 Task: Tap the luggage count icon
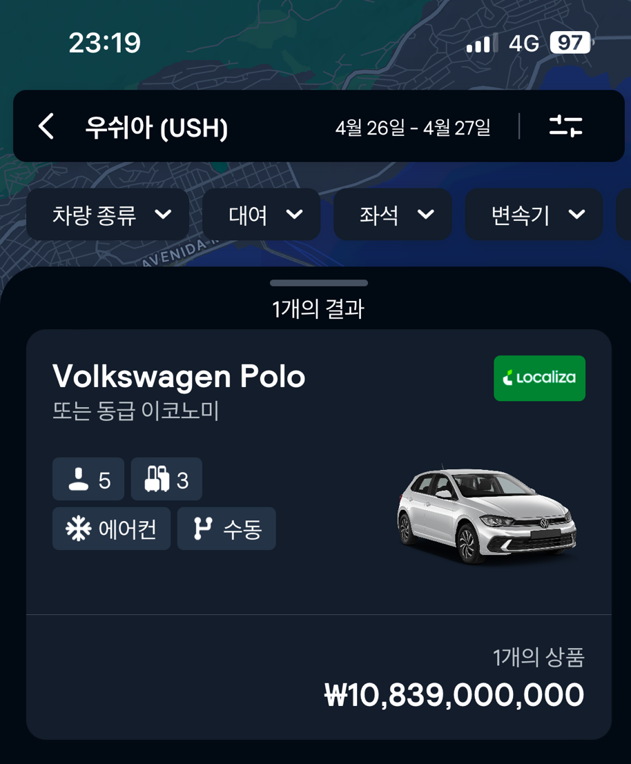(157, 479)
